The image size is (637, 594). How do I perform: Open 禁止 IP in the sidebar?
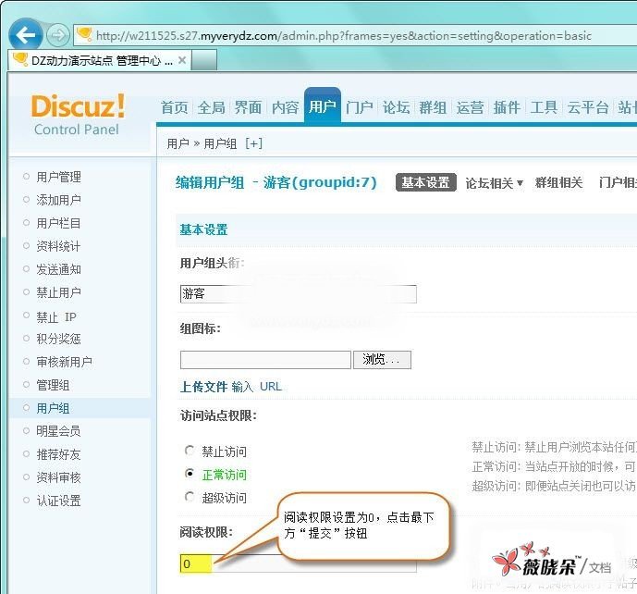(56, 316)
